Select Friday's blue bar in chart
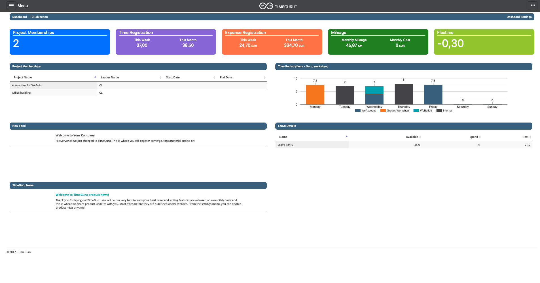 pos(433,95)
